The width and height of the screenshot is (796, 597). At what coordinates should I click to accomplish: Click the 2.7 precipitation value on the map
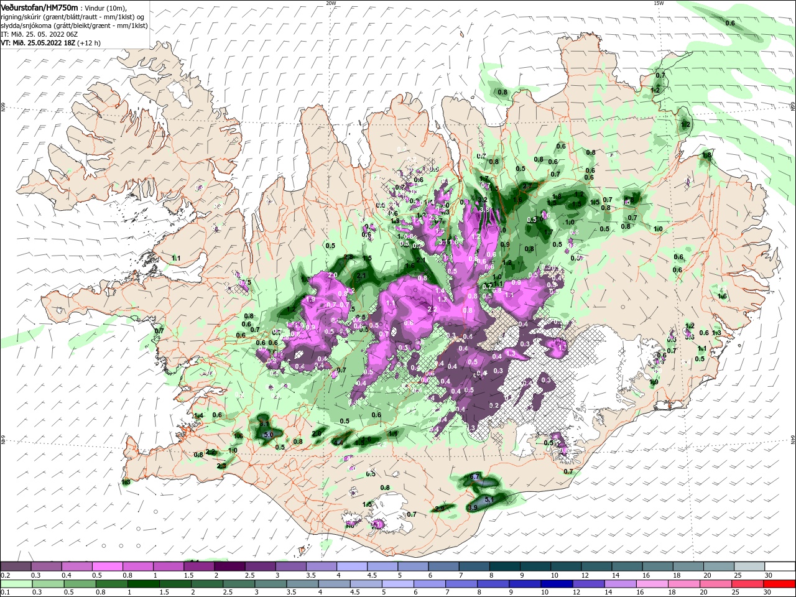528,186
